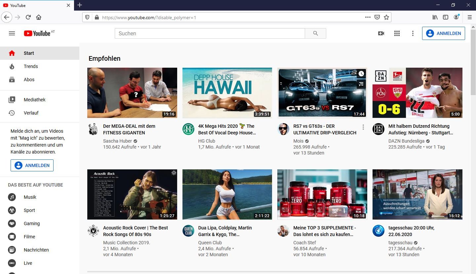Click the Abos subscriptions icon
Viewport: 476px width, 274px height.
[12, 80]
